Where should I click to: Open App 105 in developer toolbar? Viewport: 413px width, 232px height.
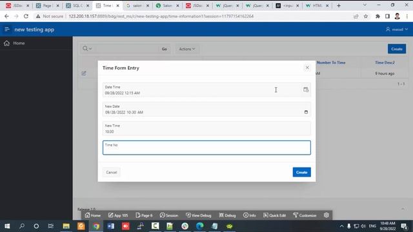coord(118,215)
